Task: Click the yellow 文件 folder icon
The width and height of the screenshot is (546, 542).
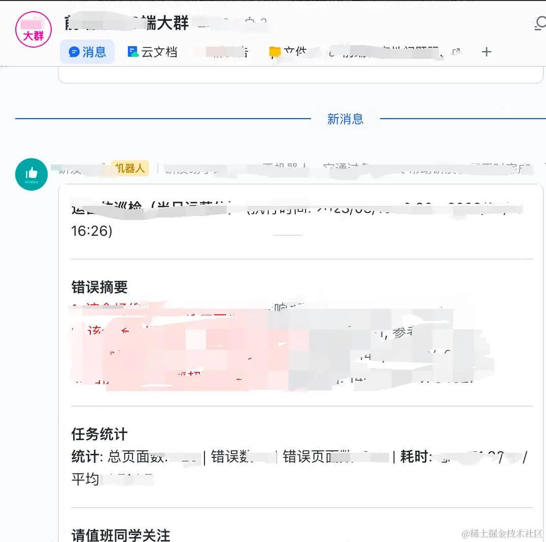Action: pos(275,51)
